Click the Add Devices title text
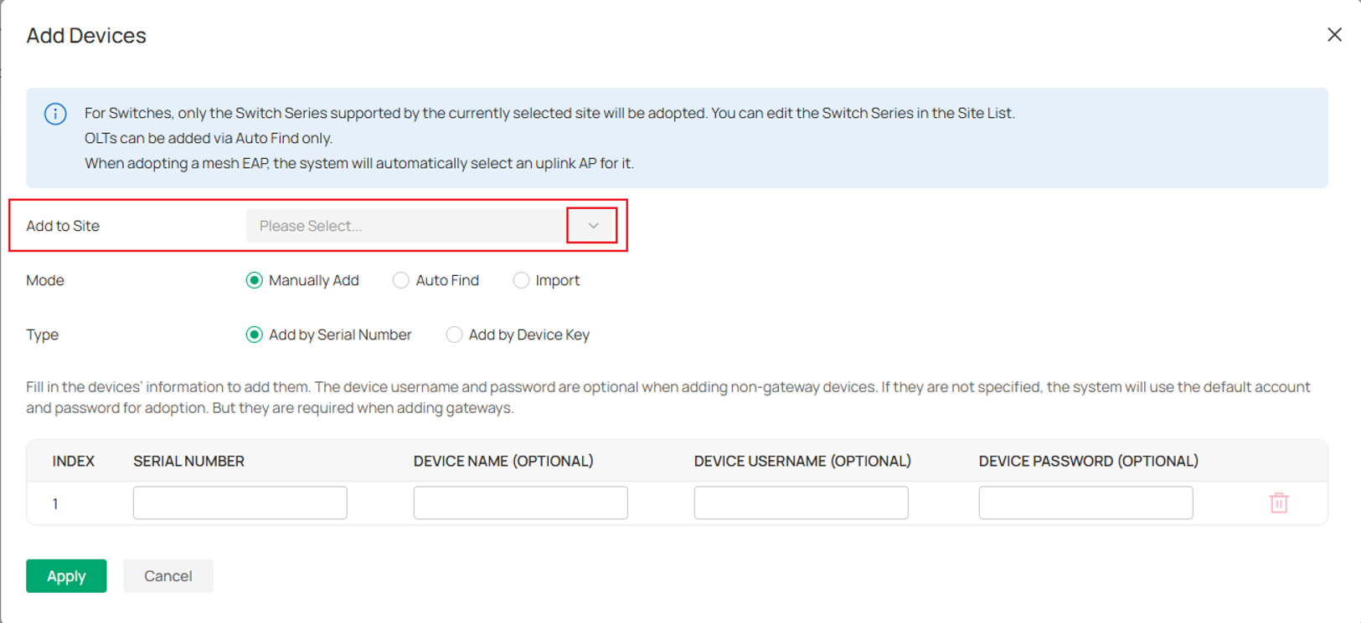This screenshot has height=623, width=1361. coord(86,35)
